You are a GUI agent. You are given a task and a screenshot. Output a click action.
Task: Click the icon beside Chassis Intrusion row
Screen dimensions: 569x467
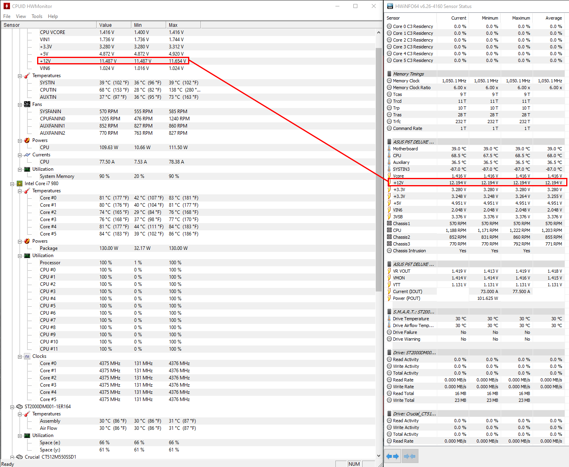tap(389, 251)
